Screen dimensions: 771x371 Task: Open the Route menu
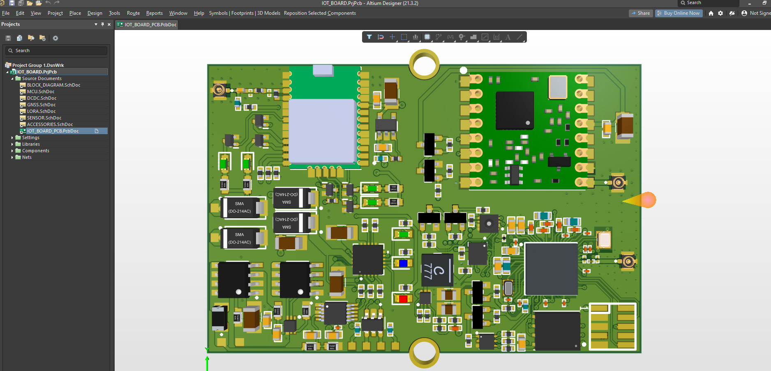tap(133, 13)
